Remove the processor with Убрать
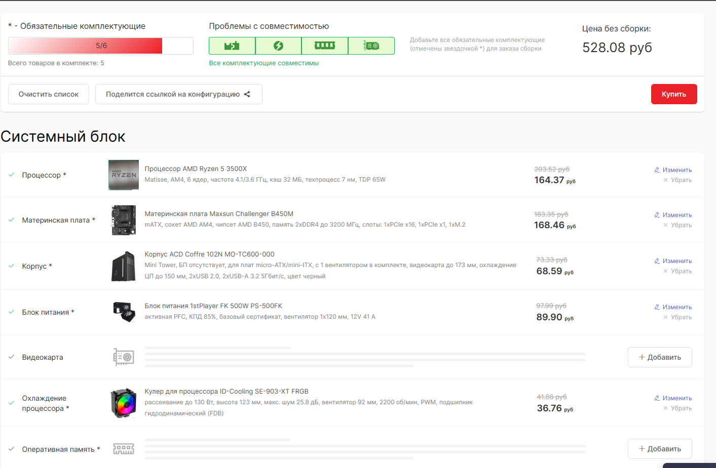Screen dimensions: 716x468 [677, 180]
